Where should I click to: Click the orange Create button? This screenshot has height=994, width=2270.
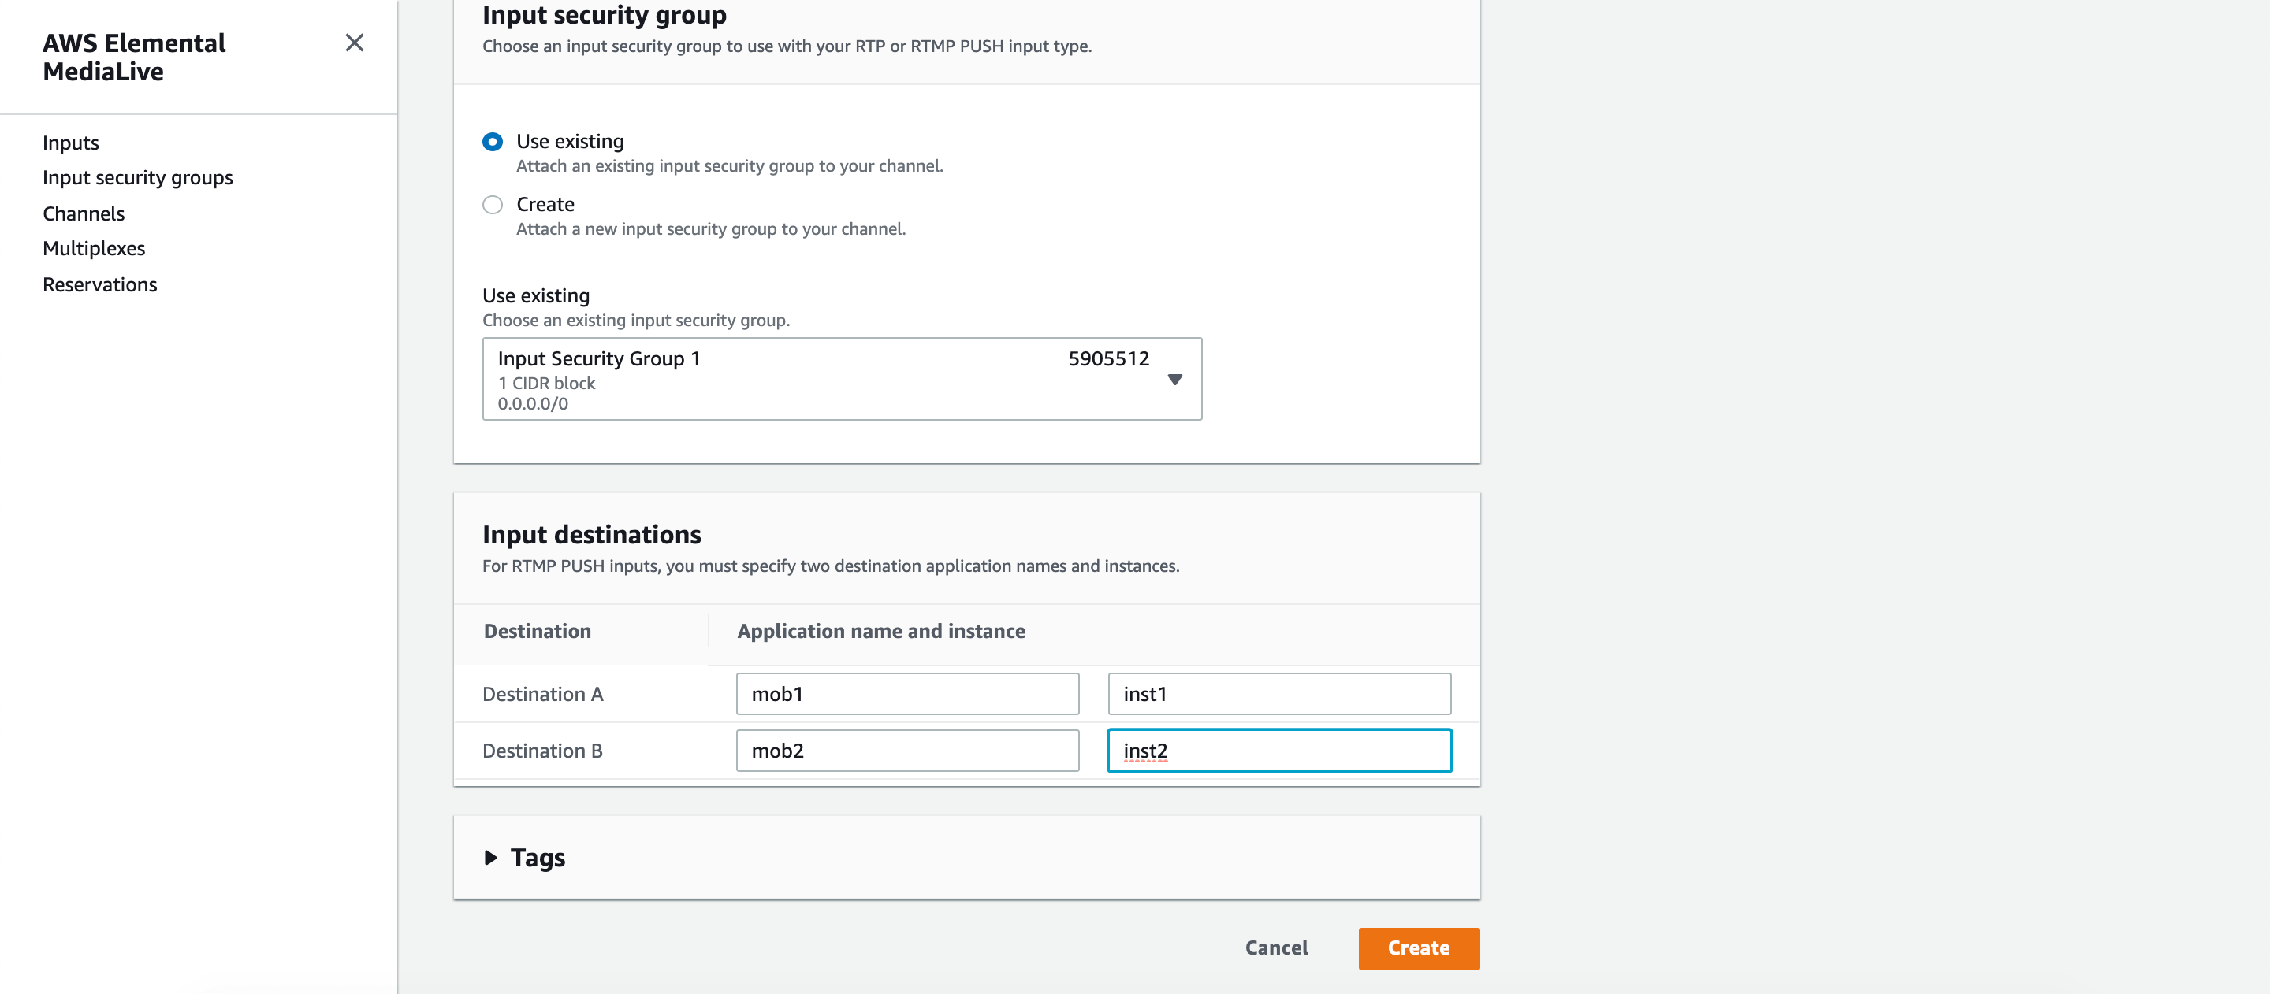point(1419,948)
